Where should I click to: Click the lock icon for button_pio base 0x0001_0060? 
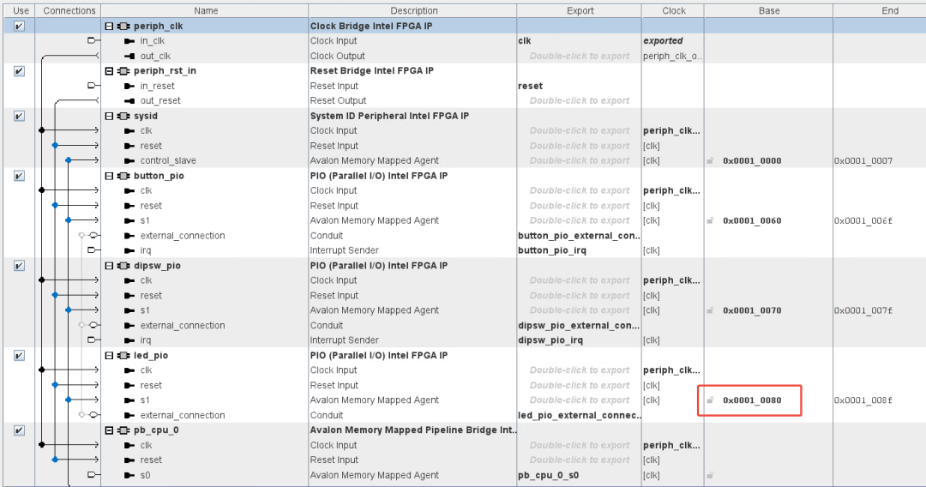(711, 220)
